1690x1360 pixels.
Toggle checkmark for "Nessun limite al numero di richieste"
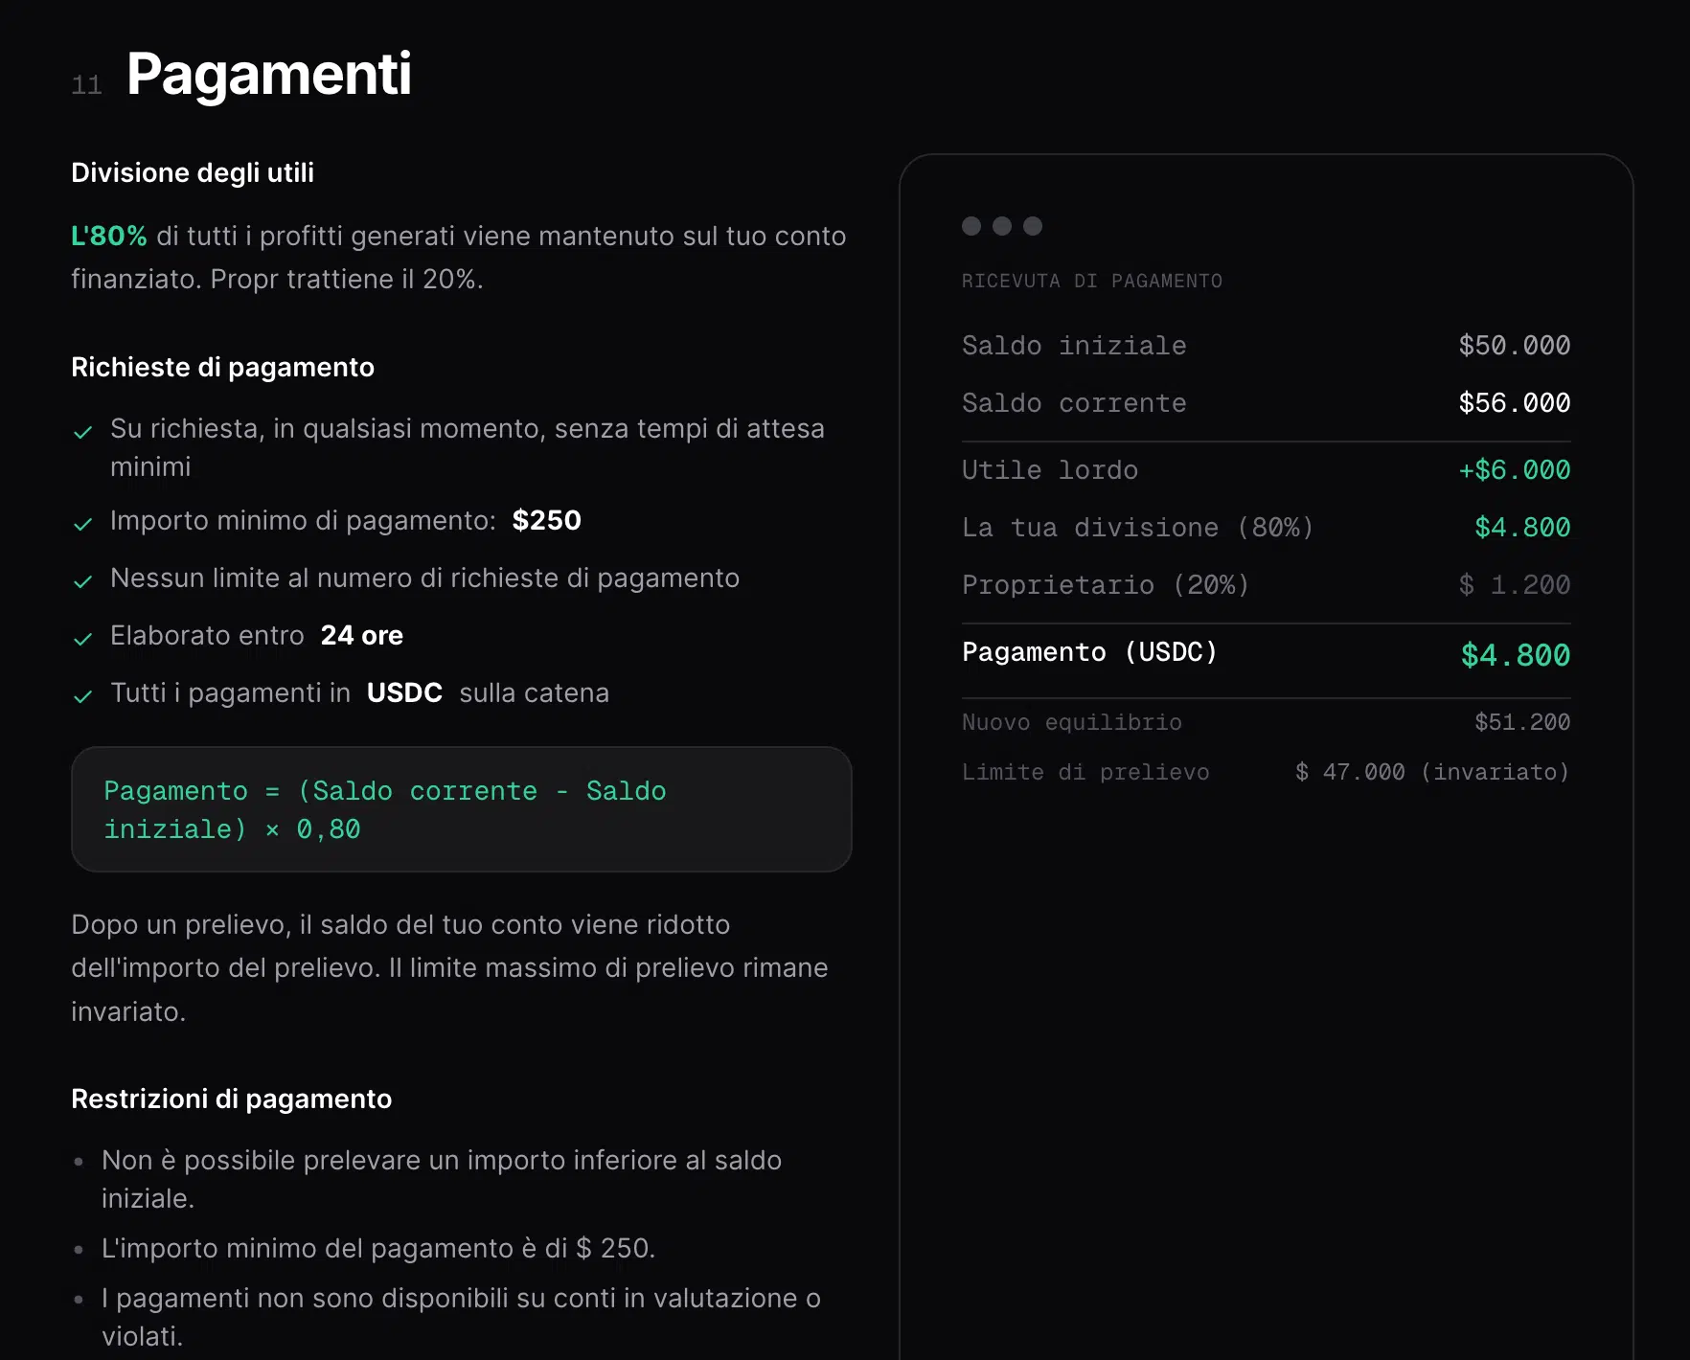pyautogui.click(x=83, y=580)
